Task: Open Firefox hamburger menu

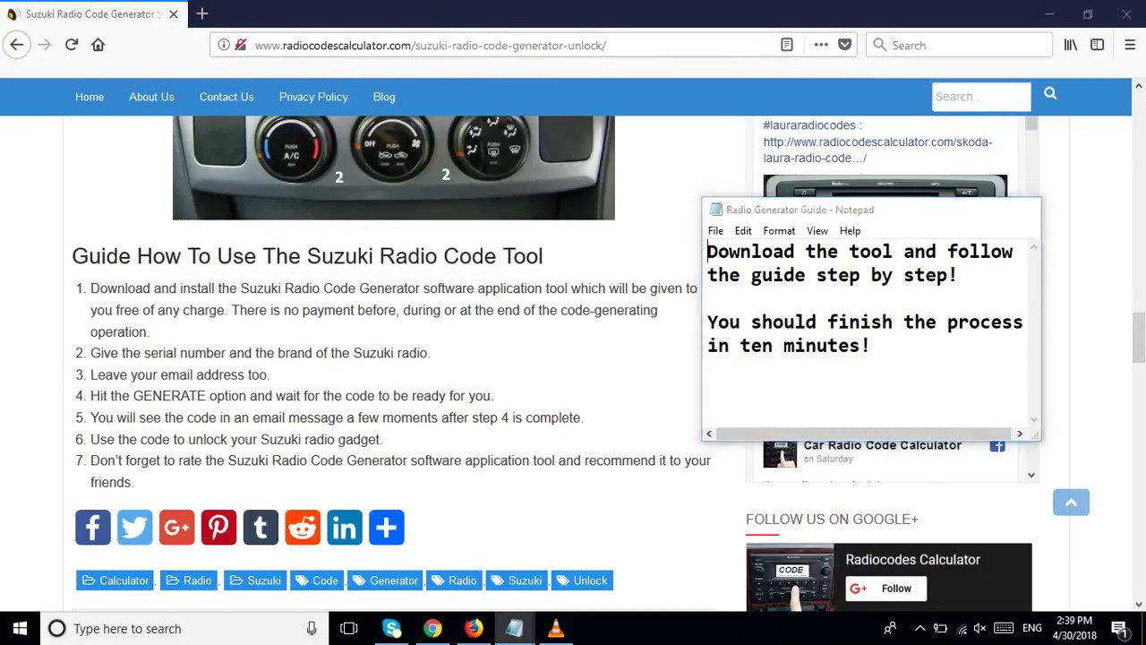Action: pyautogui.click(x=1129, y=45)
